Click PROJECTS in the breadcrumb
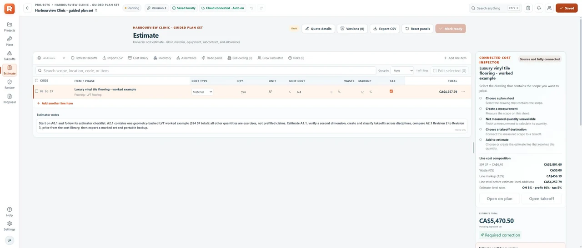This screenshot has width=582, height=248. pos(42,5)
